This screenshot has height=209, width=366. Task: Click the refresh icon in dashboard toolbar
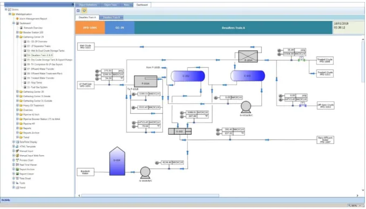coord(78,10)
